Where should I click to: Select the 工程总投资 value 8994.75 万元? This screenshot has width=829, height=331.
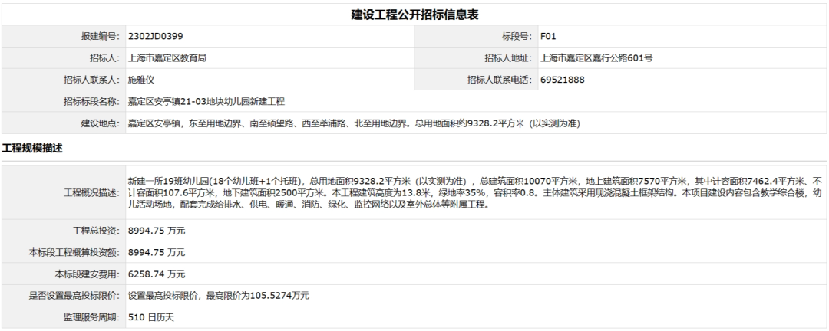[x=157, y=231]
